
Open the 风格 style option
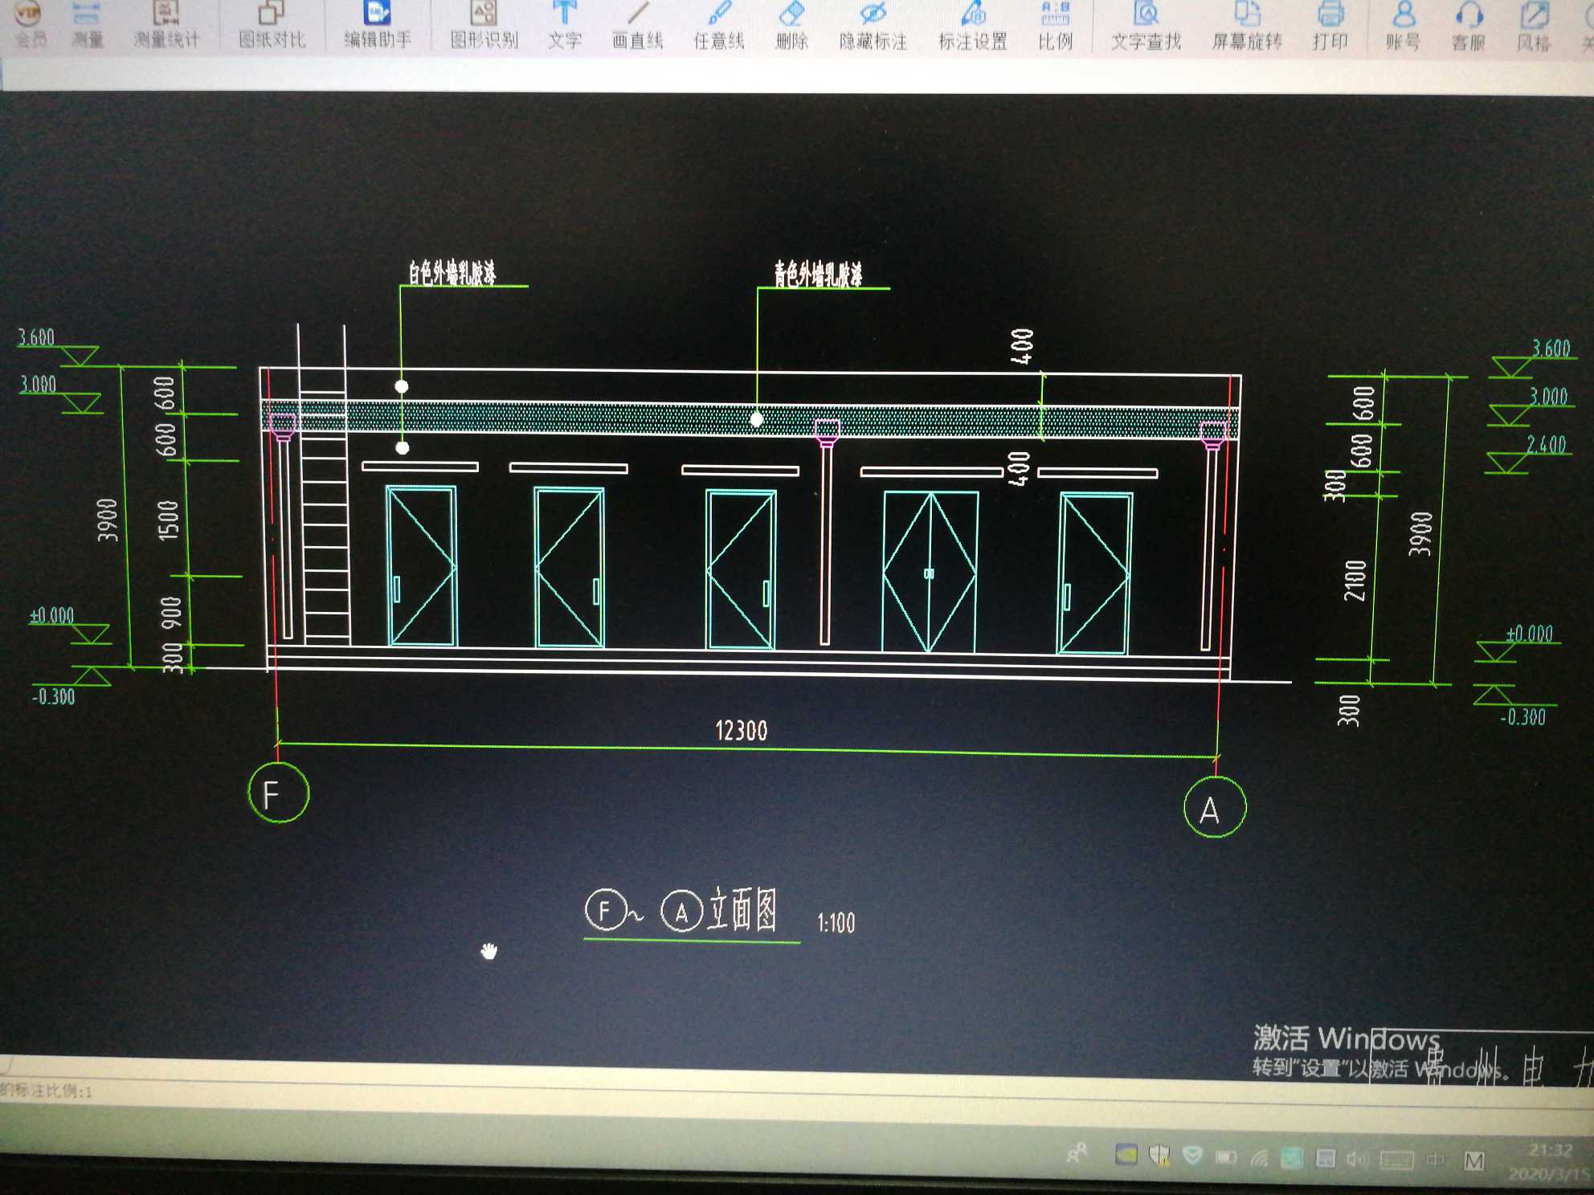coord(1534,26)
